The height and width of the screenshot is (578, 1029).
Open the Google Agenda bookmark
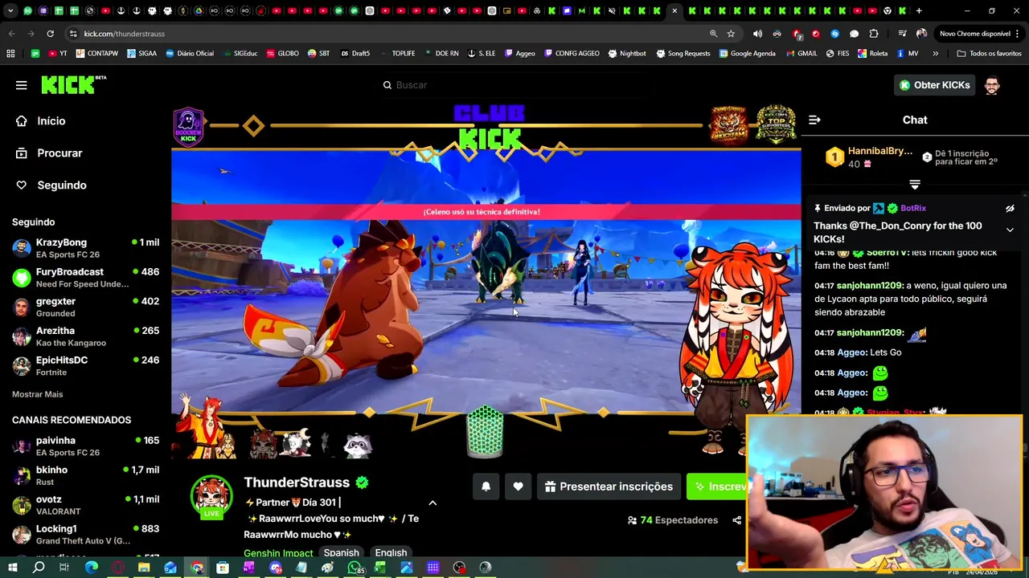click(748, 54)
